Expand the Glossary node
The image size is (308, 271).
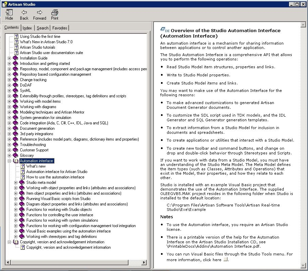(9, 155)
